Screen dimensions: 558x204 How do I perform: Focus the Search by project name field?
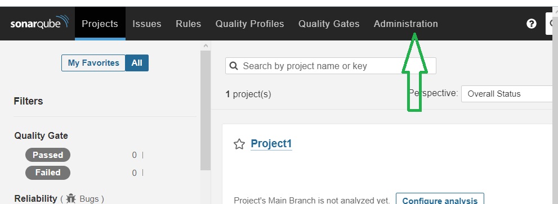(x=331, y=66)
